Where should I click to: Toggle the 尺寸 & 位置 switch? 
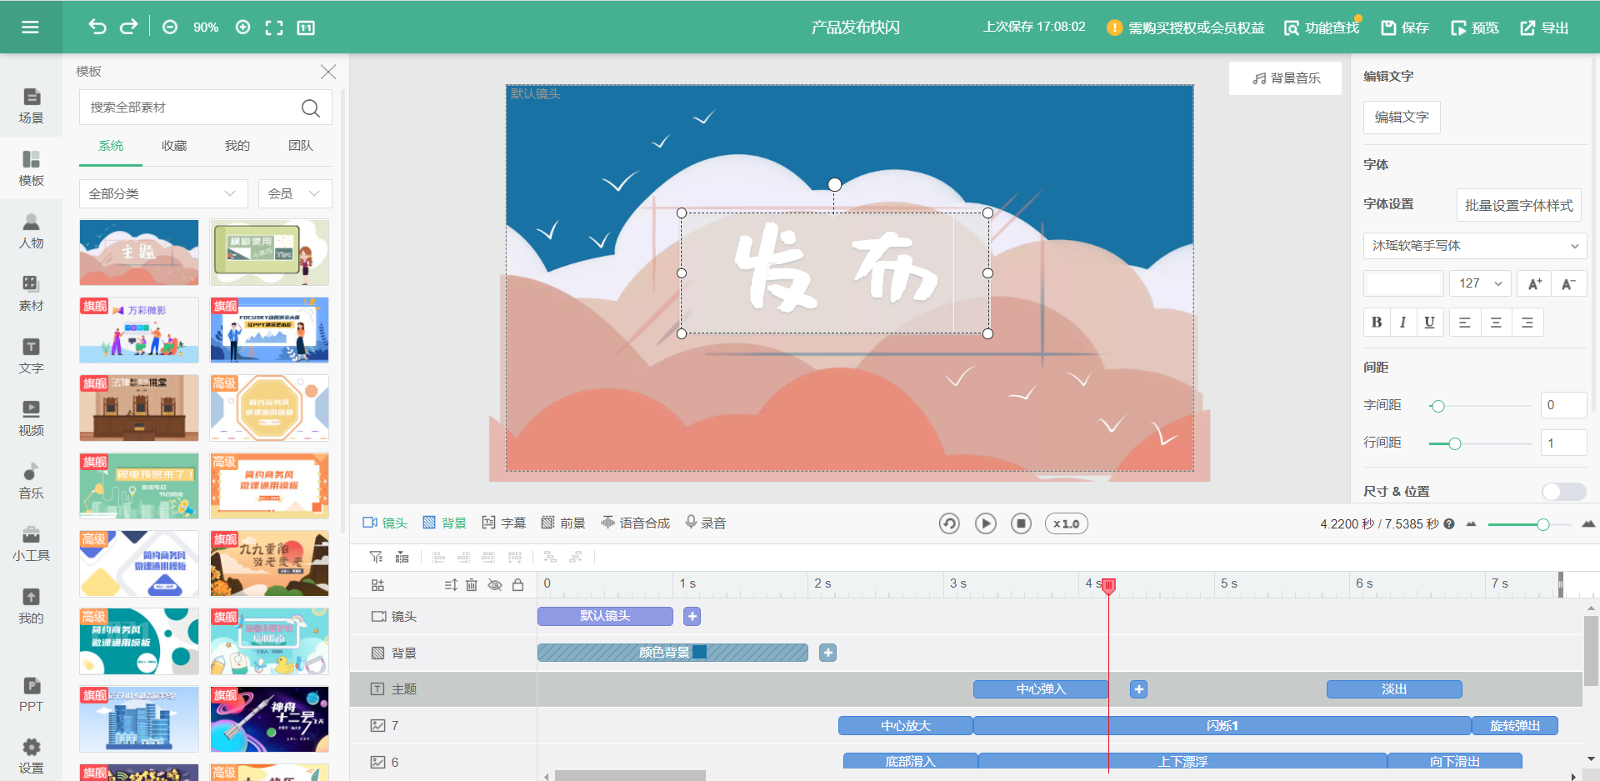1562,492
